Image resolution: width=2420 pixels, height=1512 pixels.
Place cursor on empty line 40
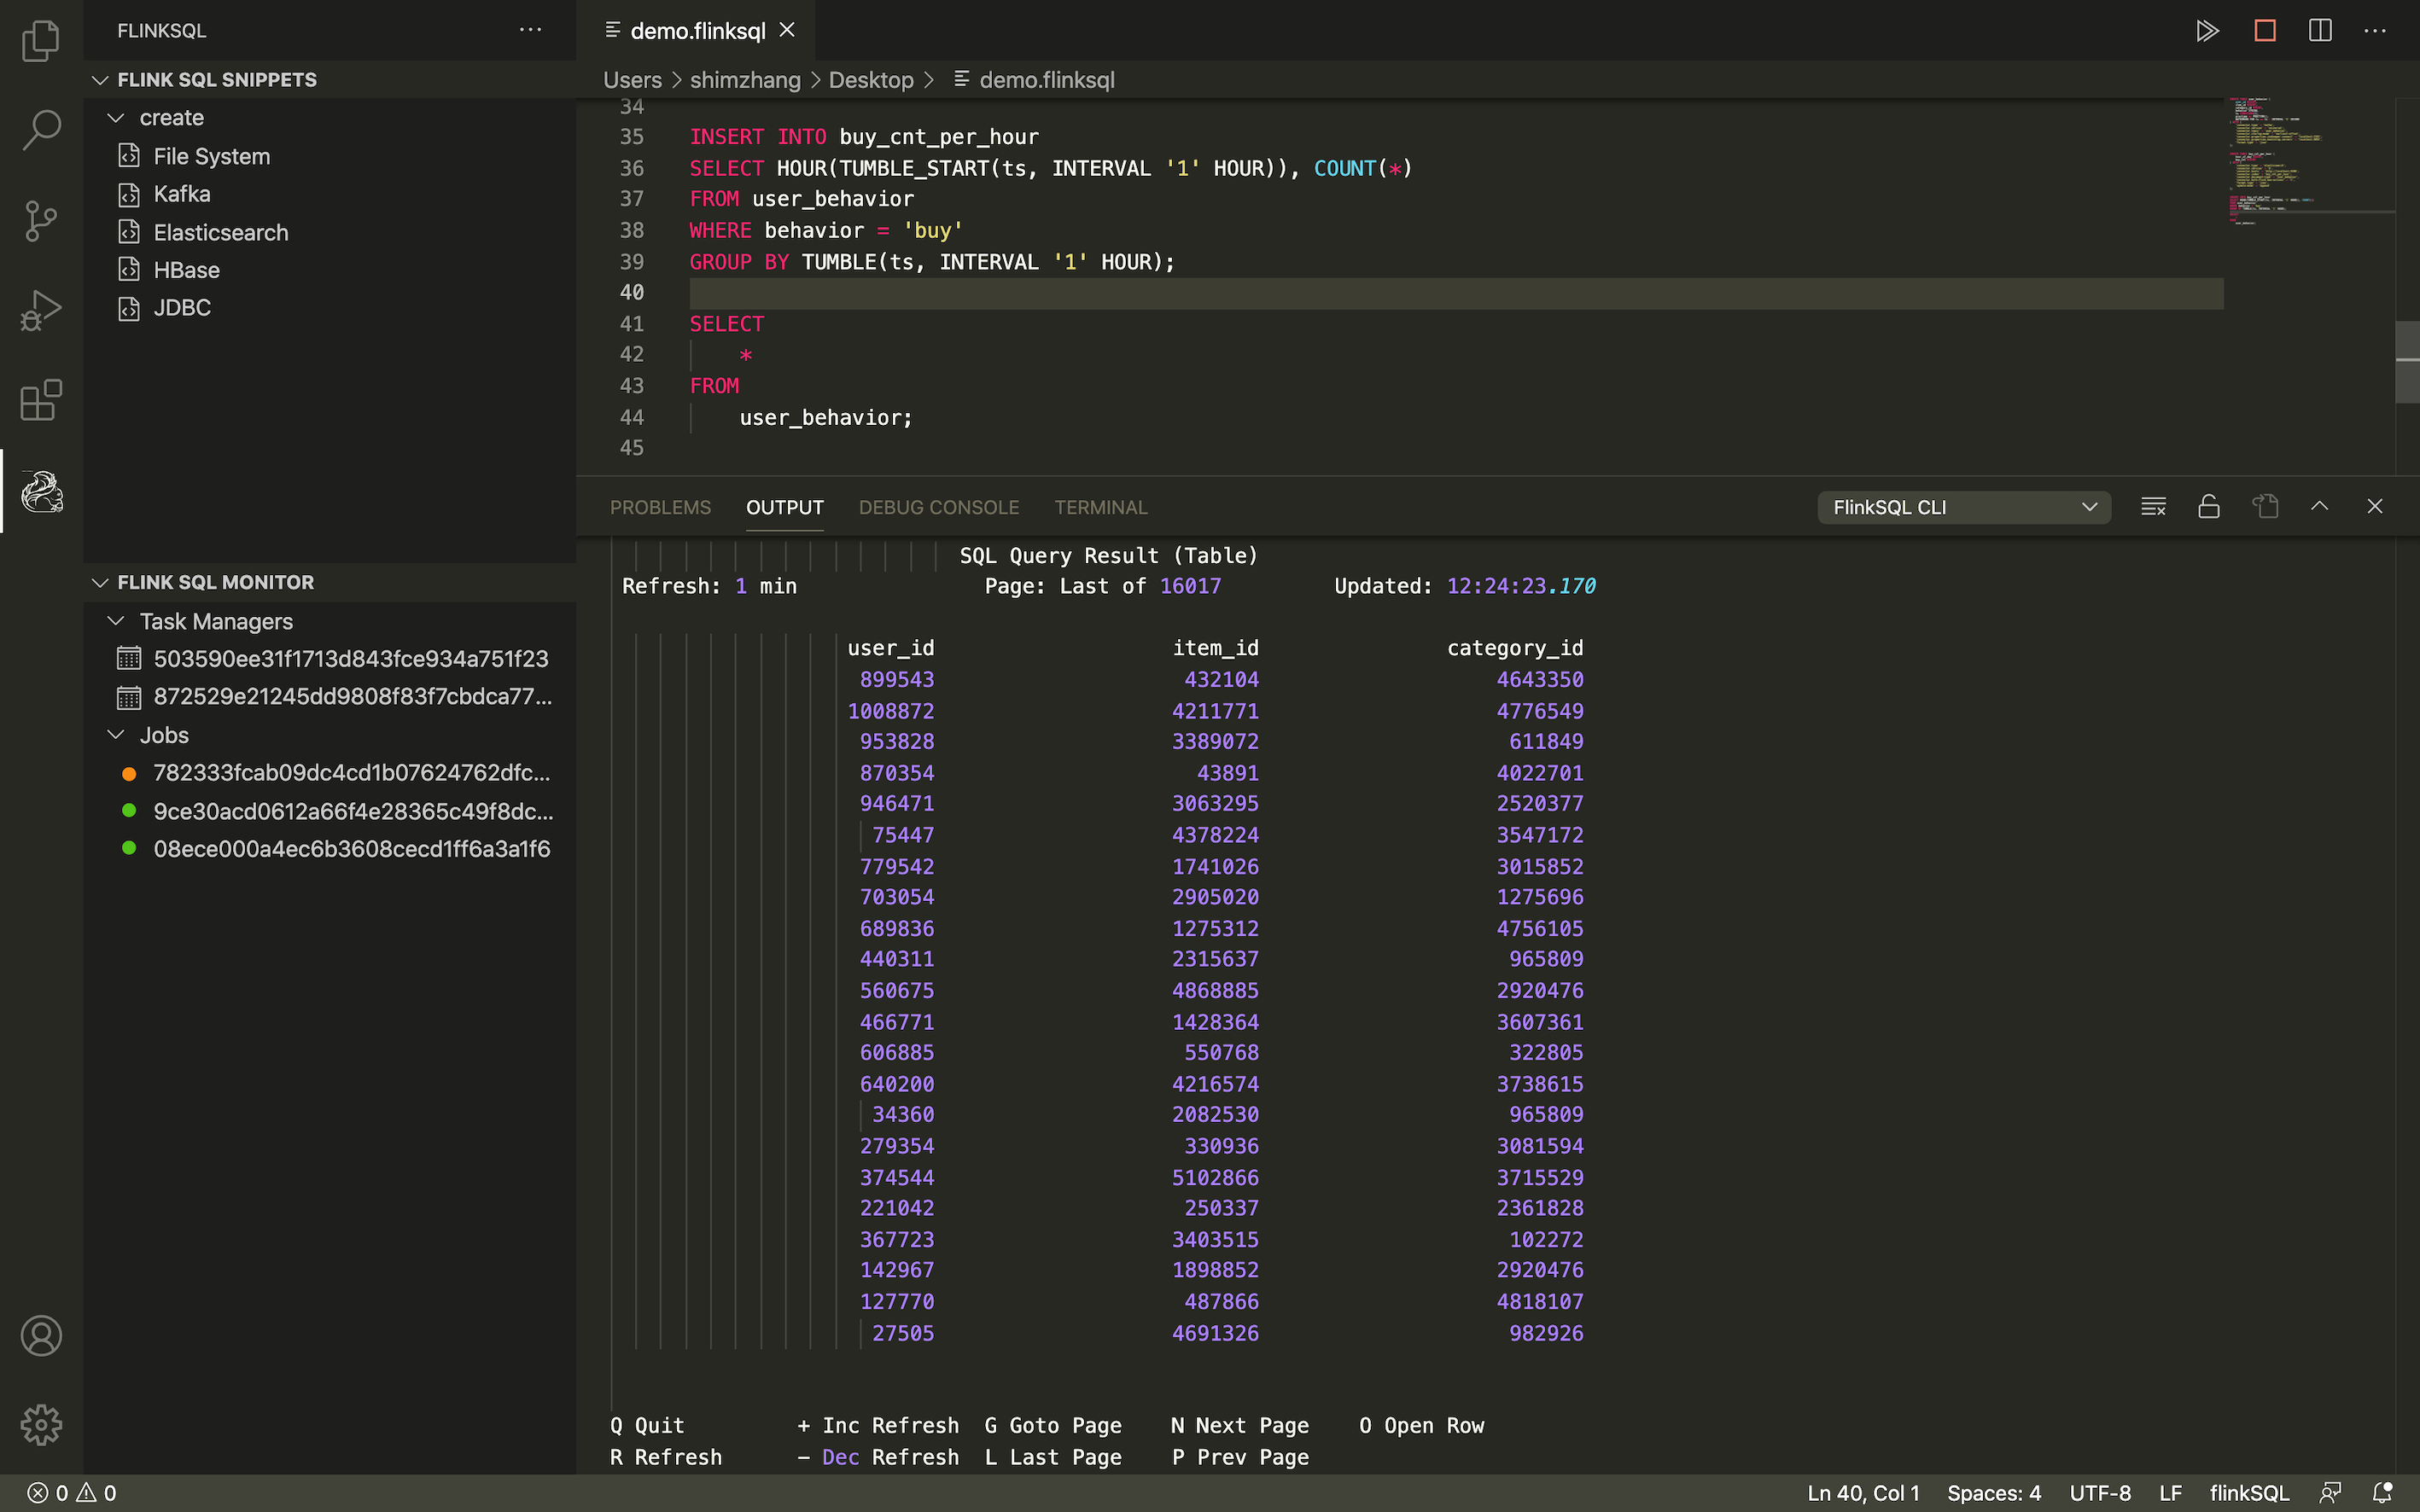(1455, 293)
